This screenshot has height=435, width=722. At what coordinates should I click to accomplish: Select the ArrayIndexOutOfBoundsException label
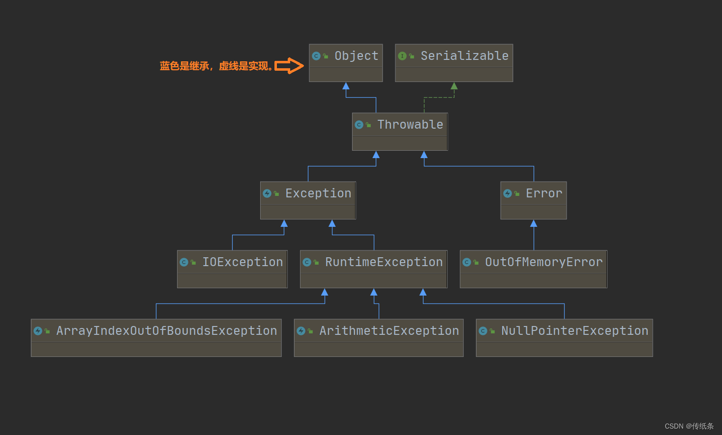(x=167, y=331)
